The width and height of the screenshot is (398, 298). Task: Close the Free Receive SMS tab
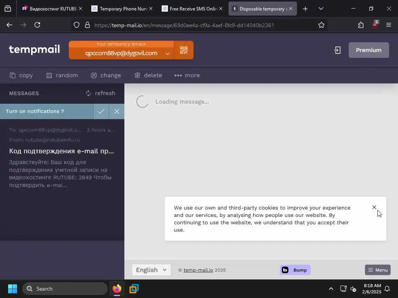(221, 9)
